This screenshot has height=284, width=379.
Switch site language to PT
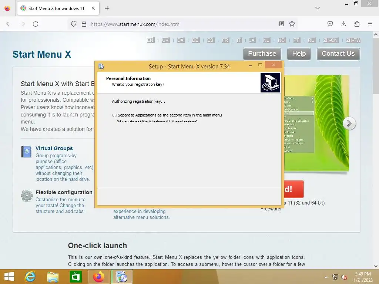[296, 40]
